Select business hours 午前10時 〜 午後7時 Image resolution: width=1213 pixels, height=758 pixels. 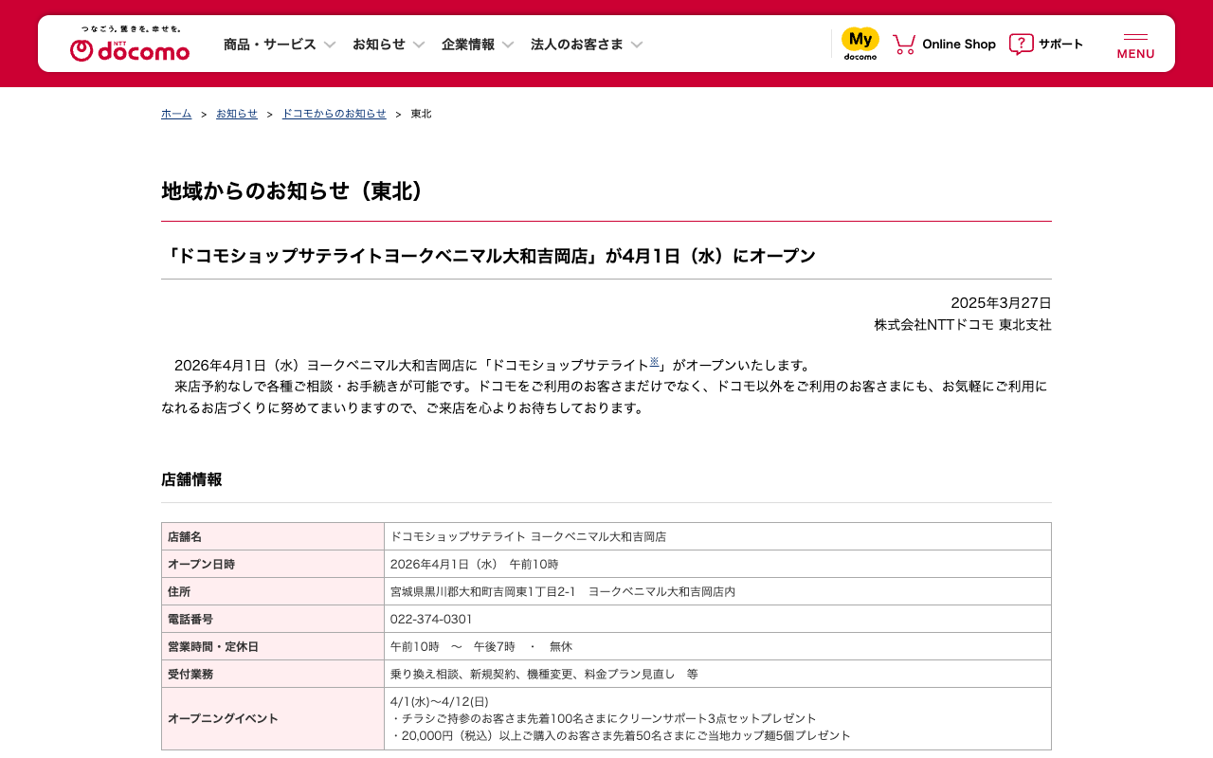tap(453, 646)
